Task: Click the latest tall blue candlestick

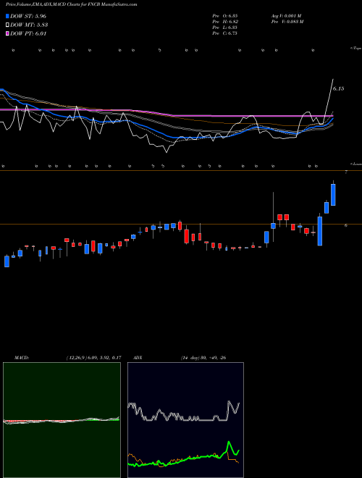Action: [x=333, y=195]
